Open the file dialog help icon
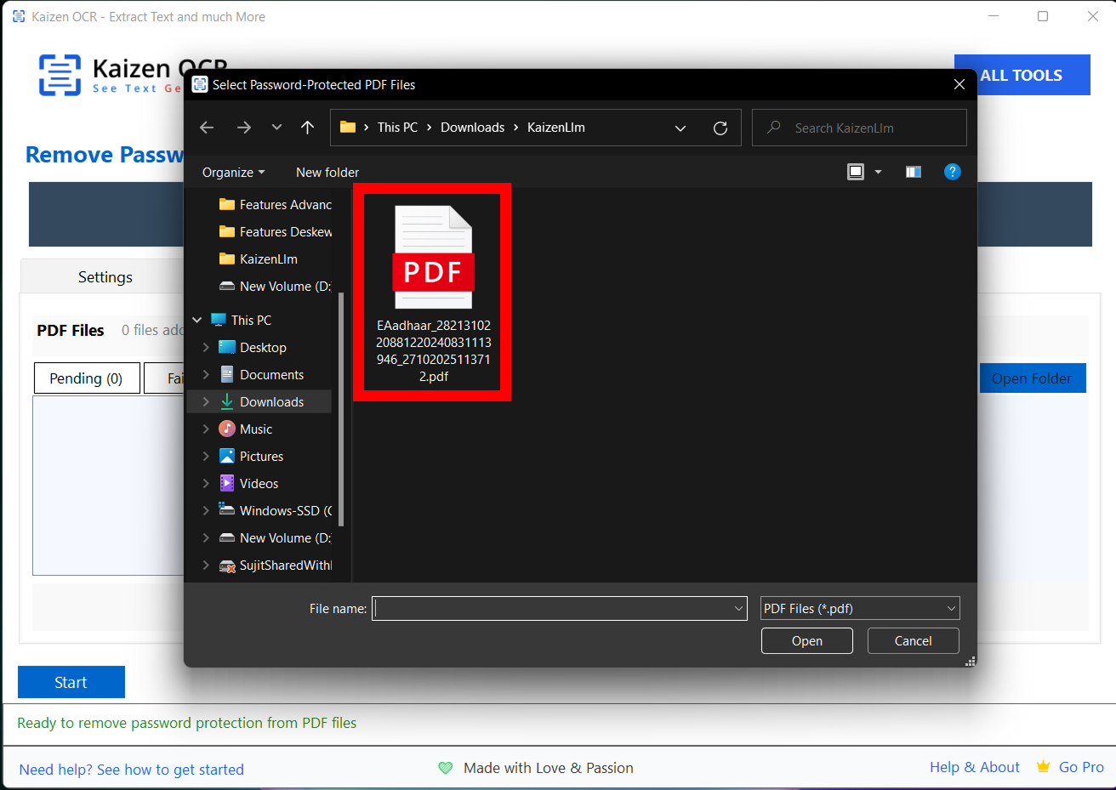This screenshot has height=790, width=1116. pos(952,172)
